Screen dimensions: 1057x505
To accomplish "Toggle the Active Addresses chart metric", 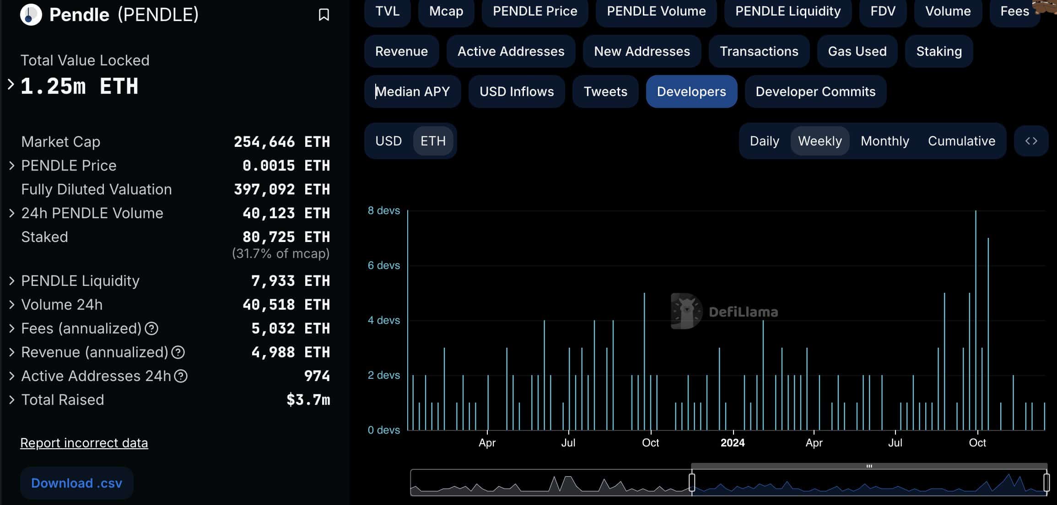I will point(511,51).
